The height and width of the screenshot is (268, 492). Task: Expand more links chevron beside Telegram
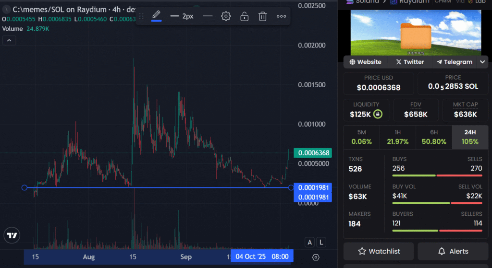pos(483,62)
